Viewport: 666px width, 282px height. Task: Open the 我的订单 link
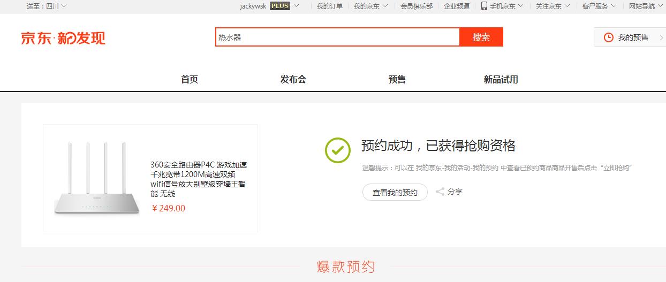(x=330, y=6)
